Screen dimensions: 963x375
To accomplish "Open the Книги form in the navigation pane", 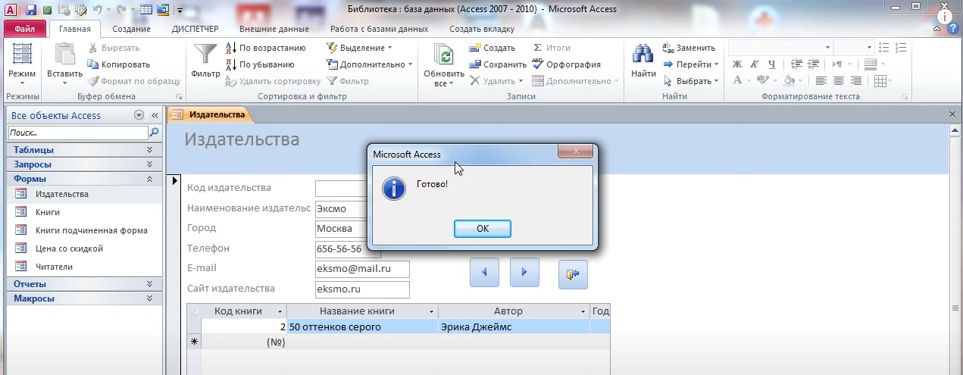I will click(47, 212).
